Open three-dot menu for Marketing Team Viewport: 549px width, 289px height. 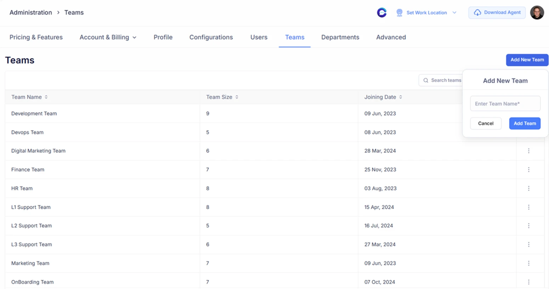[528, 263]
